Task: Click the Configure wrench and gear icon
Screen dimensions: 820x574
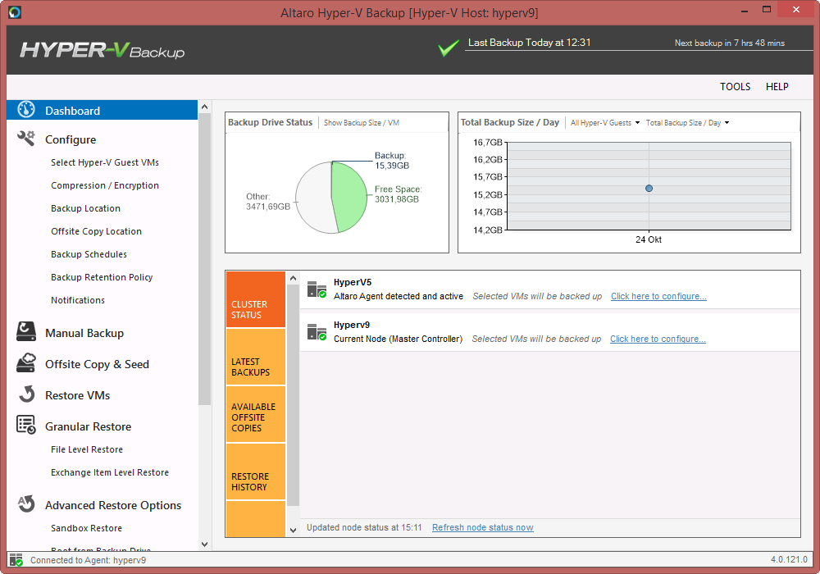Action: 26,139
